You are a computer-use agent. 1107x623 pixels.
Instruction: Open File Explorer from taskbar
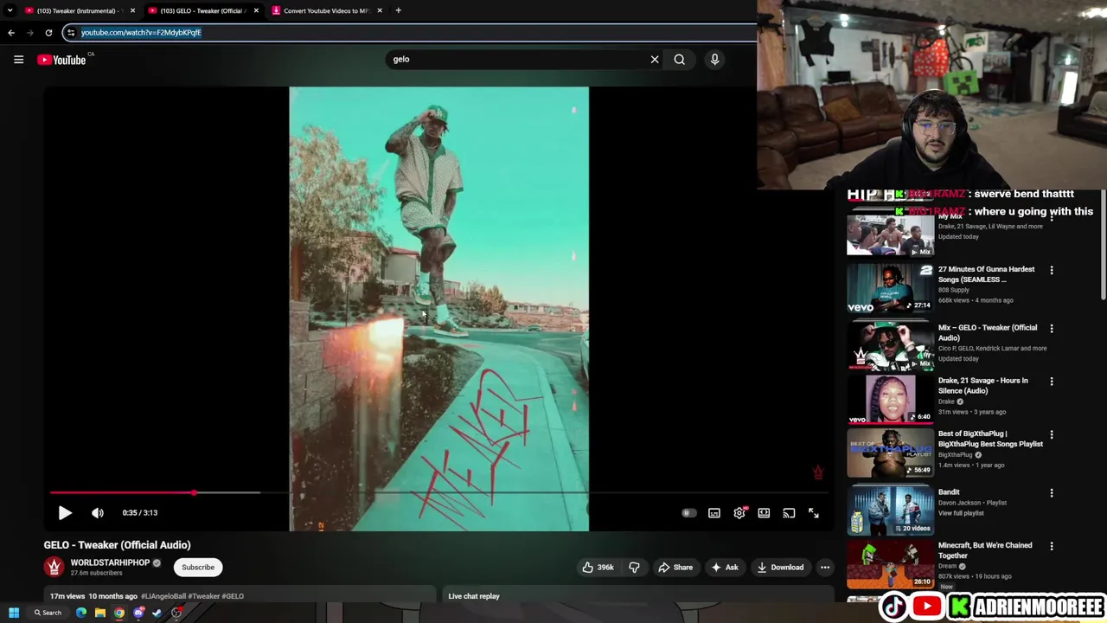click(x=100, y=613)
